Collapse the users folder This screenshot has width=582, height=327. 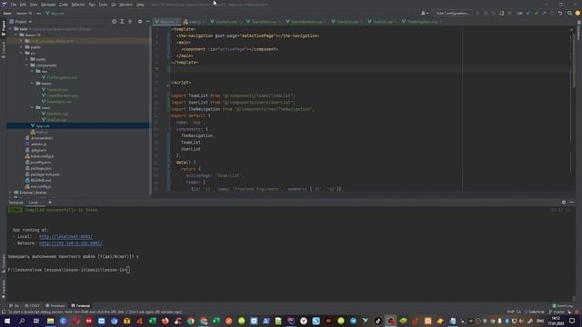click(33, 107)
